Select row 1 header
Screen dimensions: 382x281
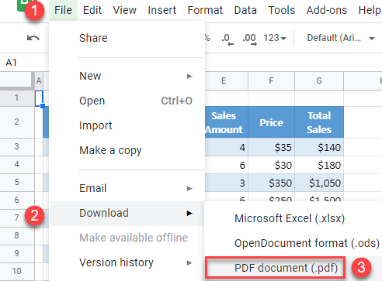(x=17, y=98)
